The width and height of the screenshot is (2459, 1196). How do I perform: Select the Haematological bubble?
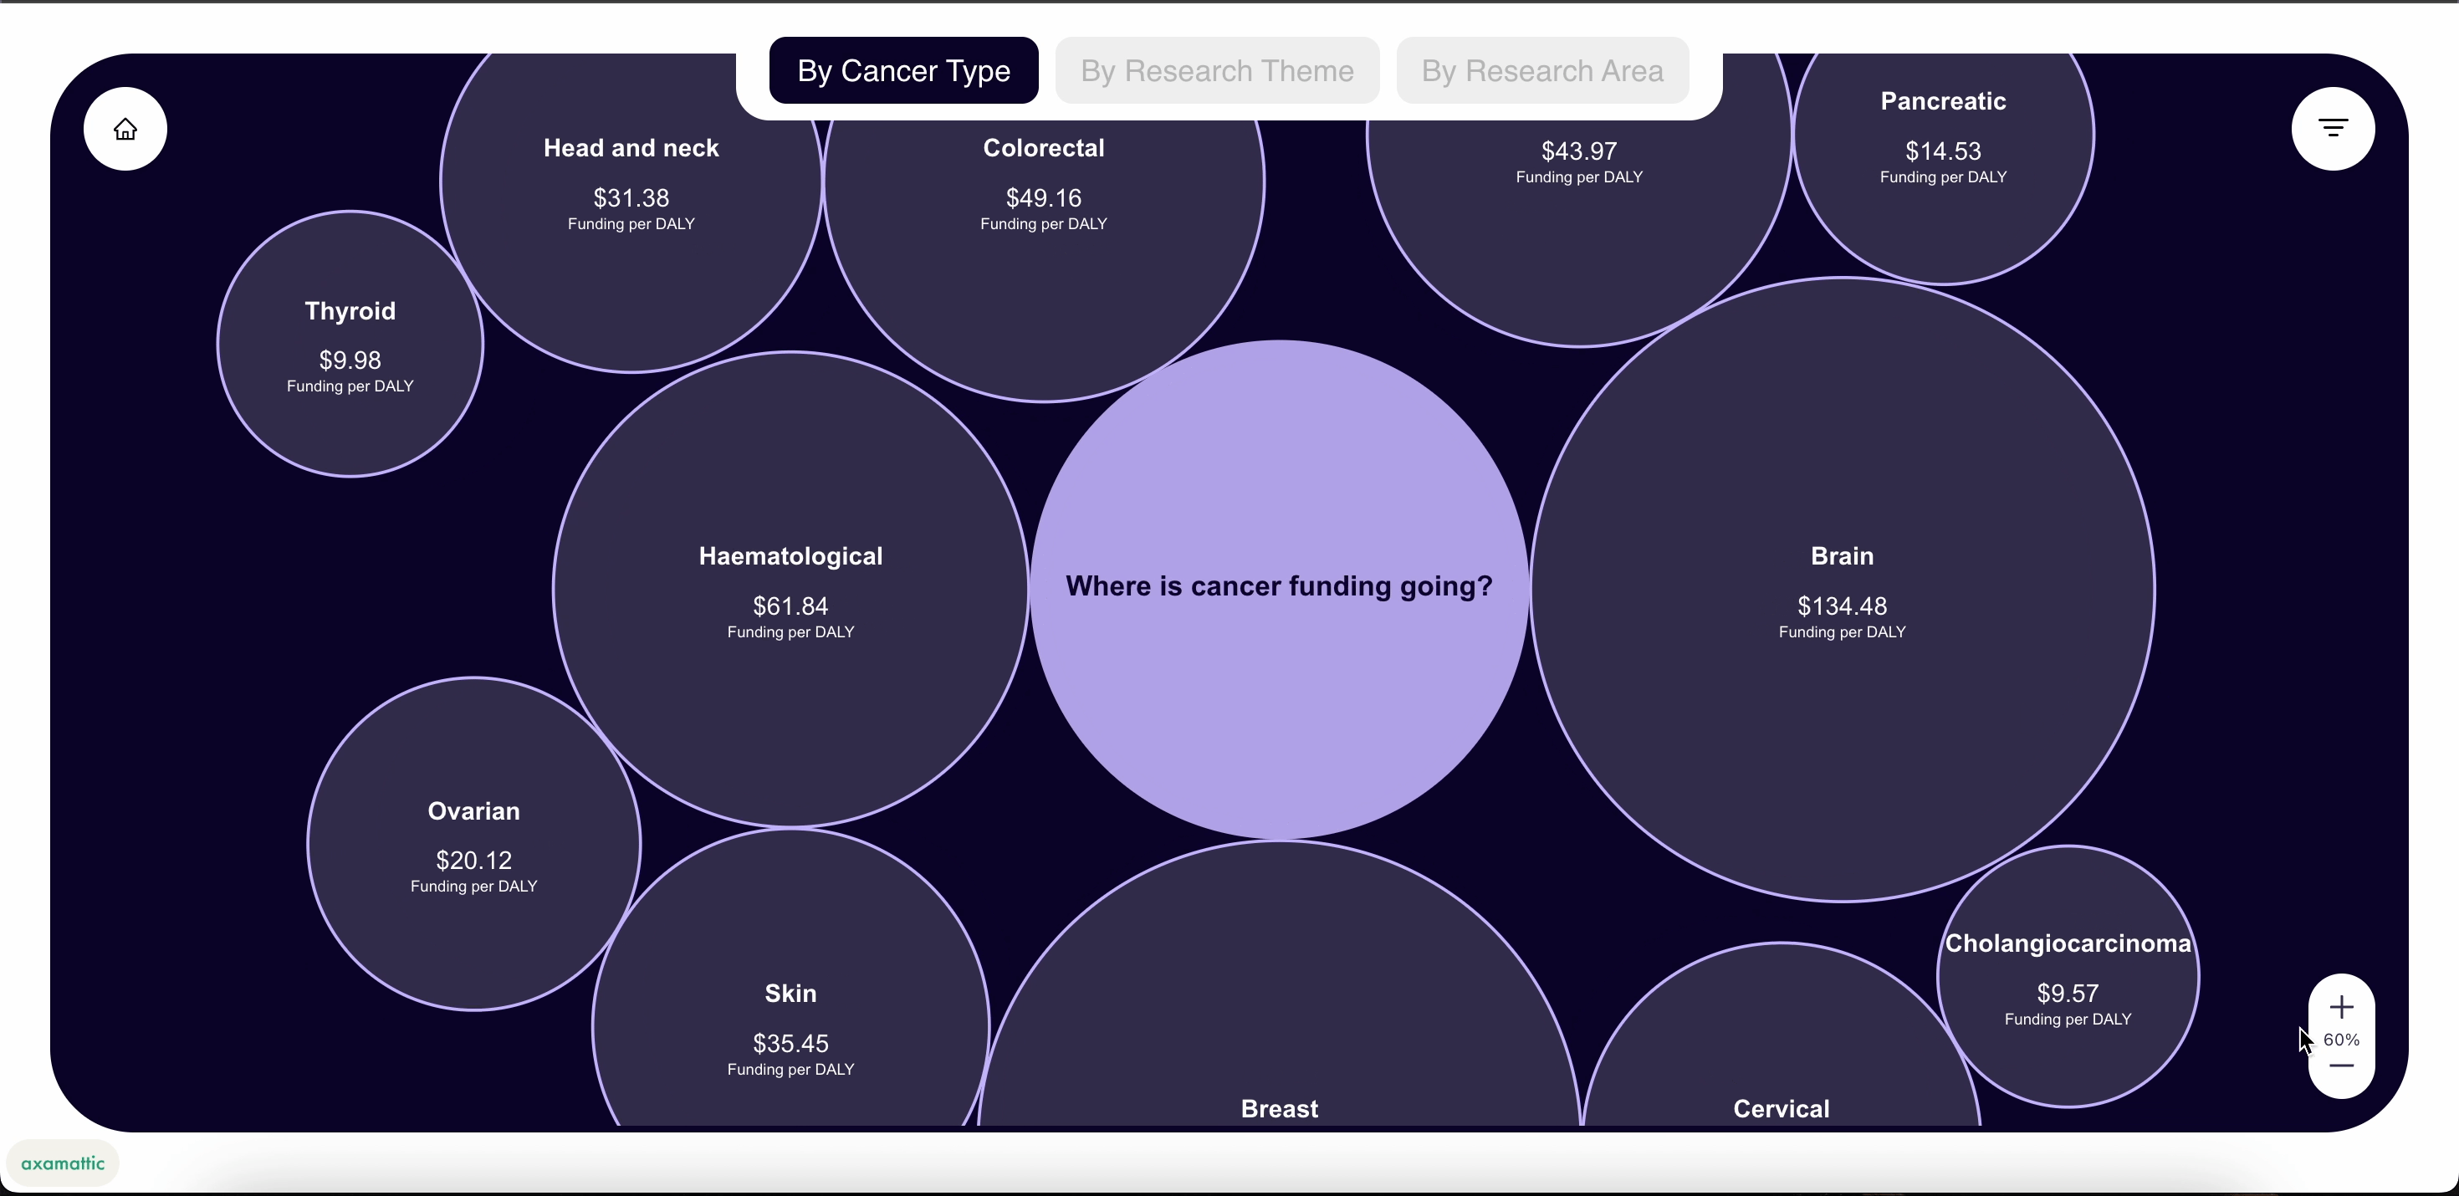(790, 590)
